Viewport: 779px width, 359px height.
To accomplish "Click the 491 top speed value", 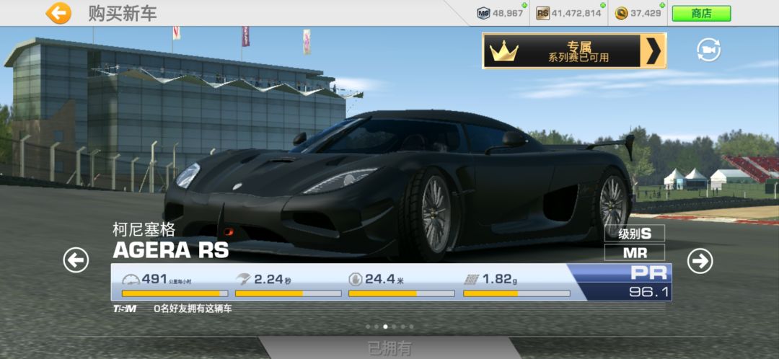I will [x=154, y=279].
